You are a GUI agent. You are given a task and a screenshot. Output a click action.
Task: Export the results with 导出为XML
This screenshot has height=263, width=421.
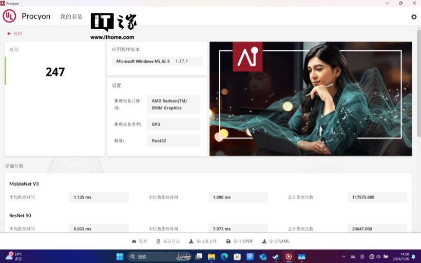[x=276, y=241]
